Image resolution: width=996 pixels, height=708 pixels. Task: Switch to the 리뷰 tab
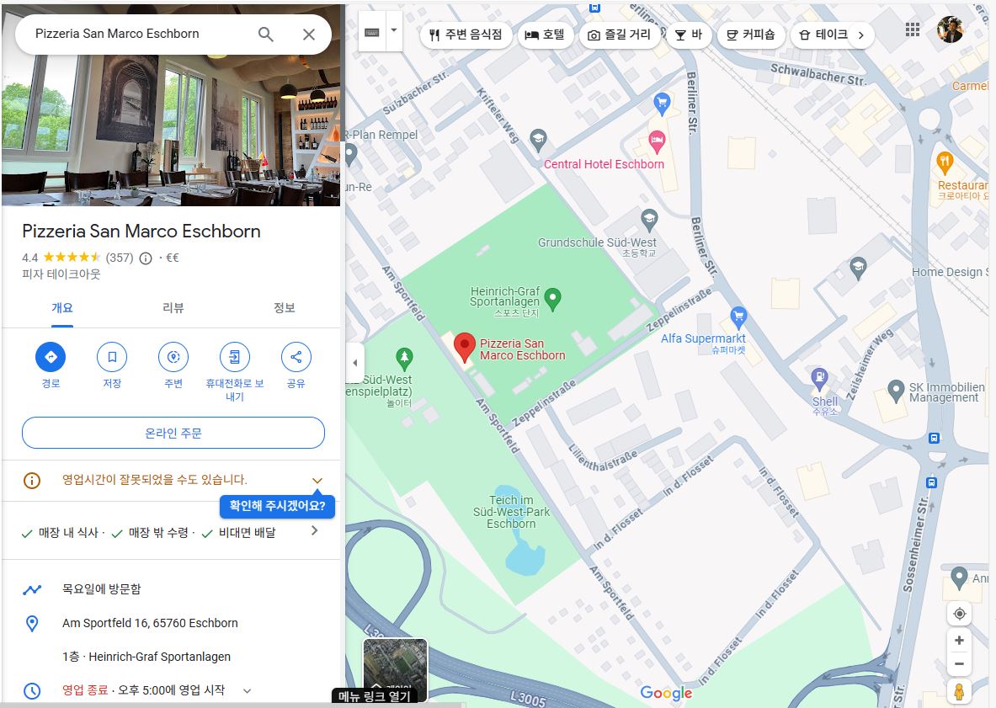click(x=173, y=308)
